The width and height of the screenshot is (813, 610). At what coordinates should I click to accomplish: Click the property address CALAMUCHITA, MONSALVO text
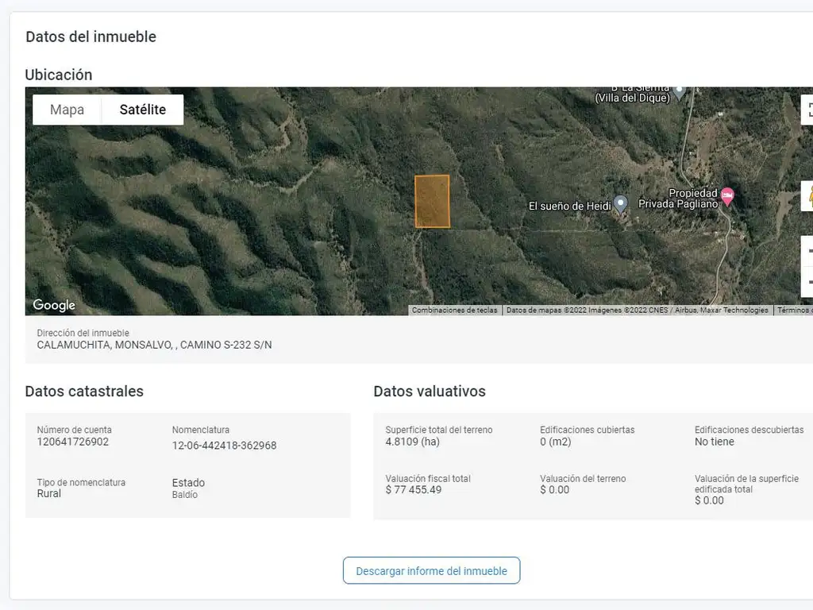[x=154, y=345]
